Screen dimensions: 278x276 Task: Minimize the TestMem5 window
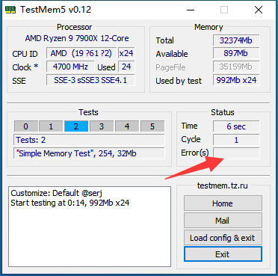pyautogui.click(x=191, y=10)
